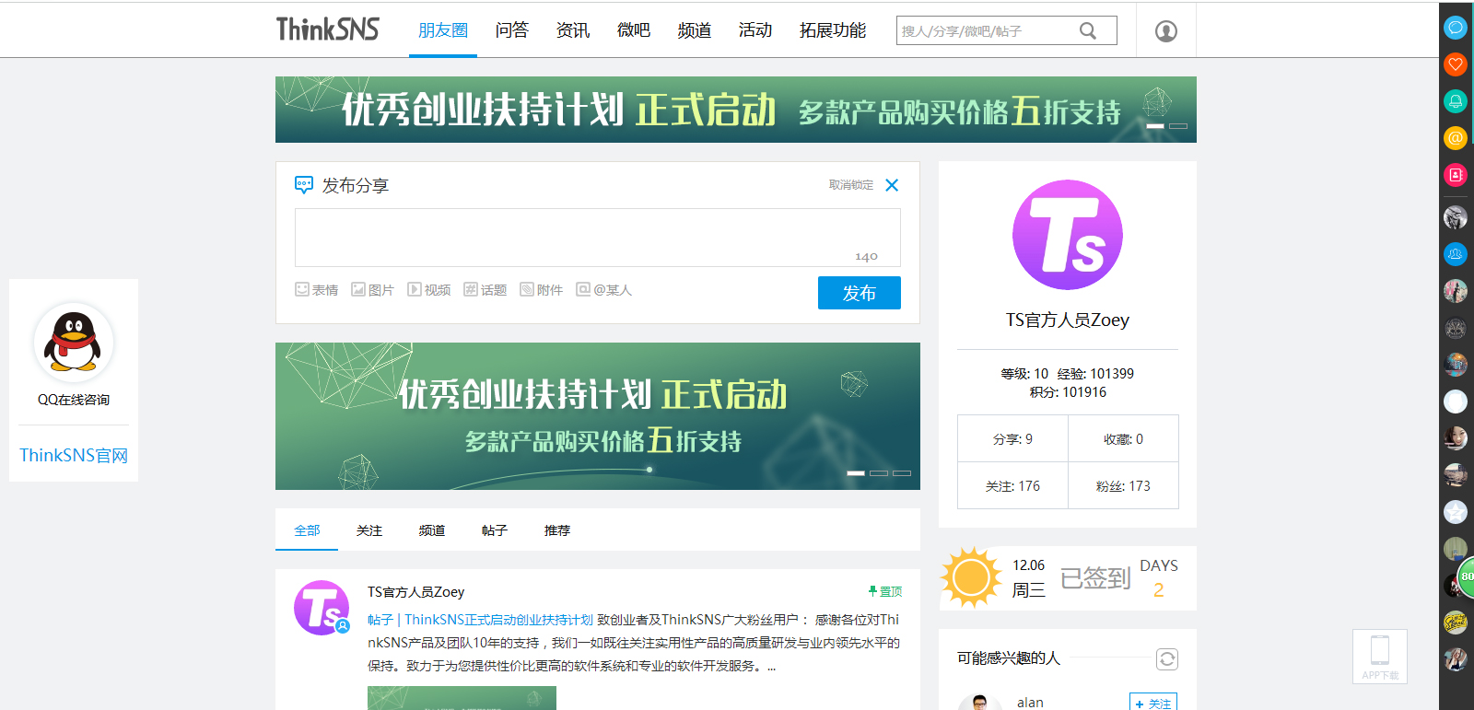Click the top banner 优秀创业扶持计划
This screenshot has height=710, width=1474.
click(736, 110)
